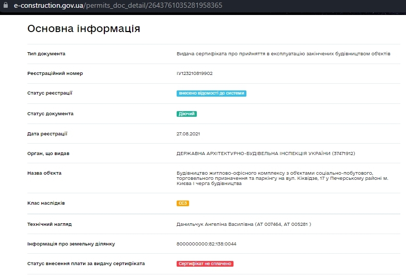Screen dimensions: 406x277
Task: Click 'Статус внесення плати за видачу сертифіката' label
Action: 86,264
